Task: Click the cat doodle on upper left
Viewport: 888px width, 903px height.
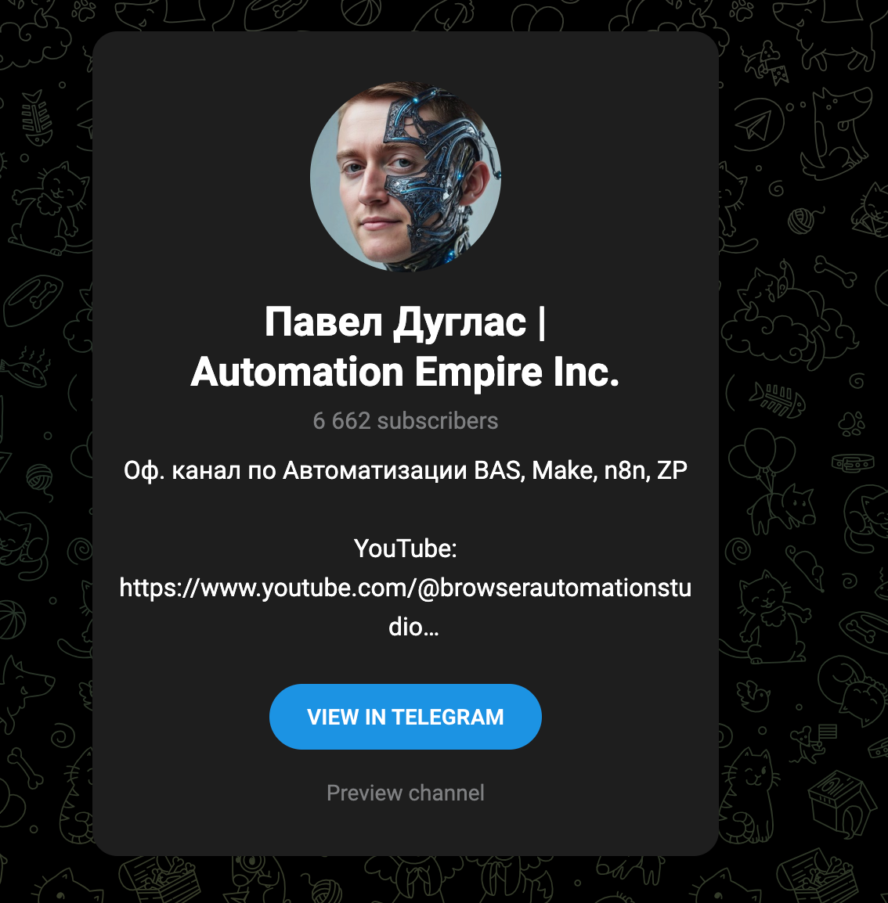Action: point(49,207)
